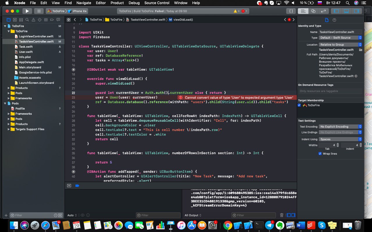Open the file Type dropdown
372x232 pixels.
tap(340, 38)
